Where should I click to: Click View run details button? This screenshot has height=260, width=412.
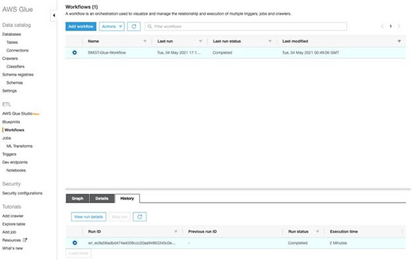pos(89,217)
